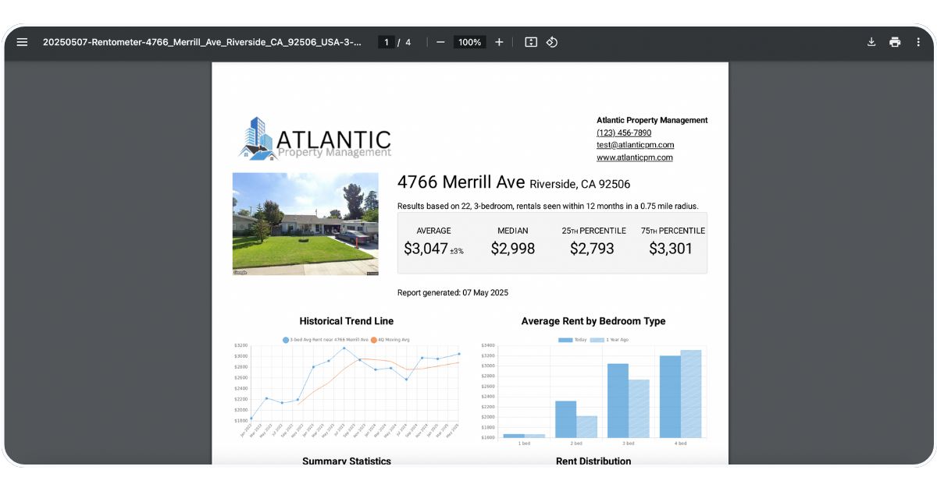Click the 100% zoom level field
This screenshot has height=491, width=937.
coord(469,42)
